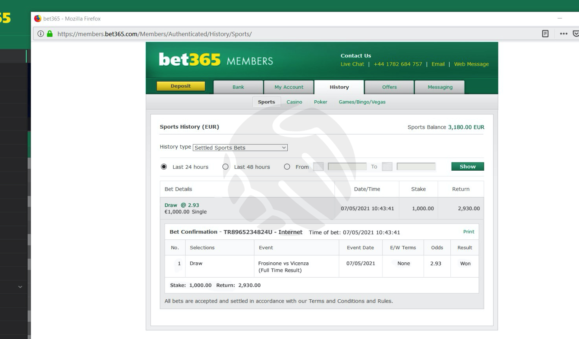Open the Web Message link
579x339 pixels.
tap(471, 64)
